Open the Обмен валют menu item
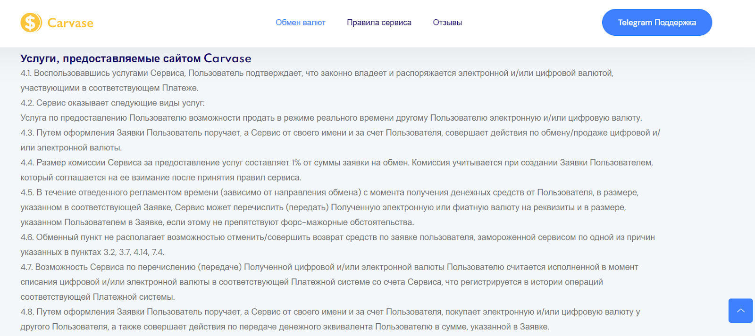Viewport: 755px width, 336px height. tap(301, 23)
